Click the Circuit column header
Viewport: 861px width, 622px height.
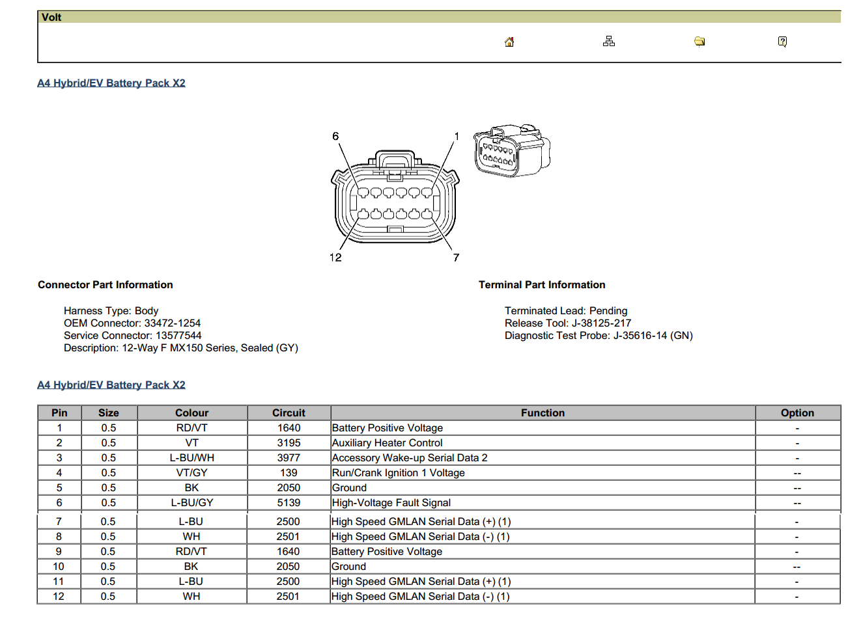click(289, 412)
